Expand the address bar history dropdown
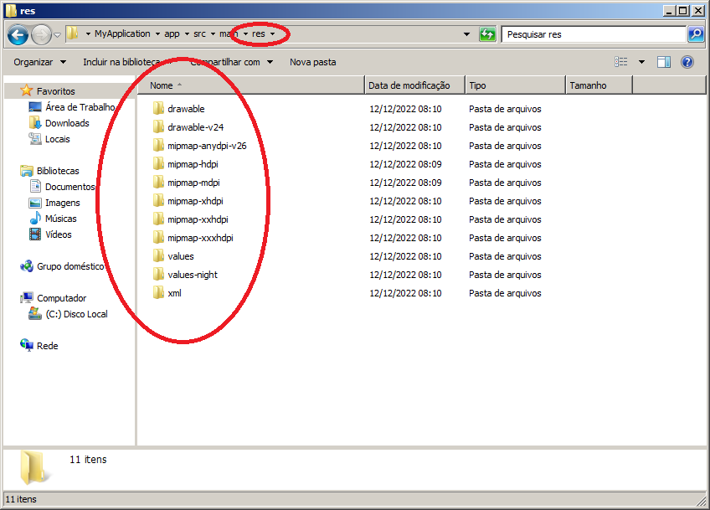This screenshot has width=710, height=510. click(x=466, y=34)
